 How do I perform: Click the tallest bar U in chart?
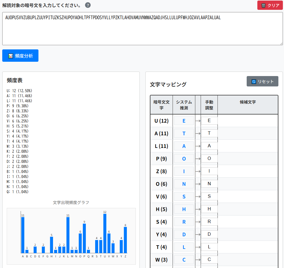pyautogui.click(x=105, y=233)
